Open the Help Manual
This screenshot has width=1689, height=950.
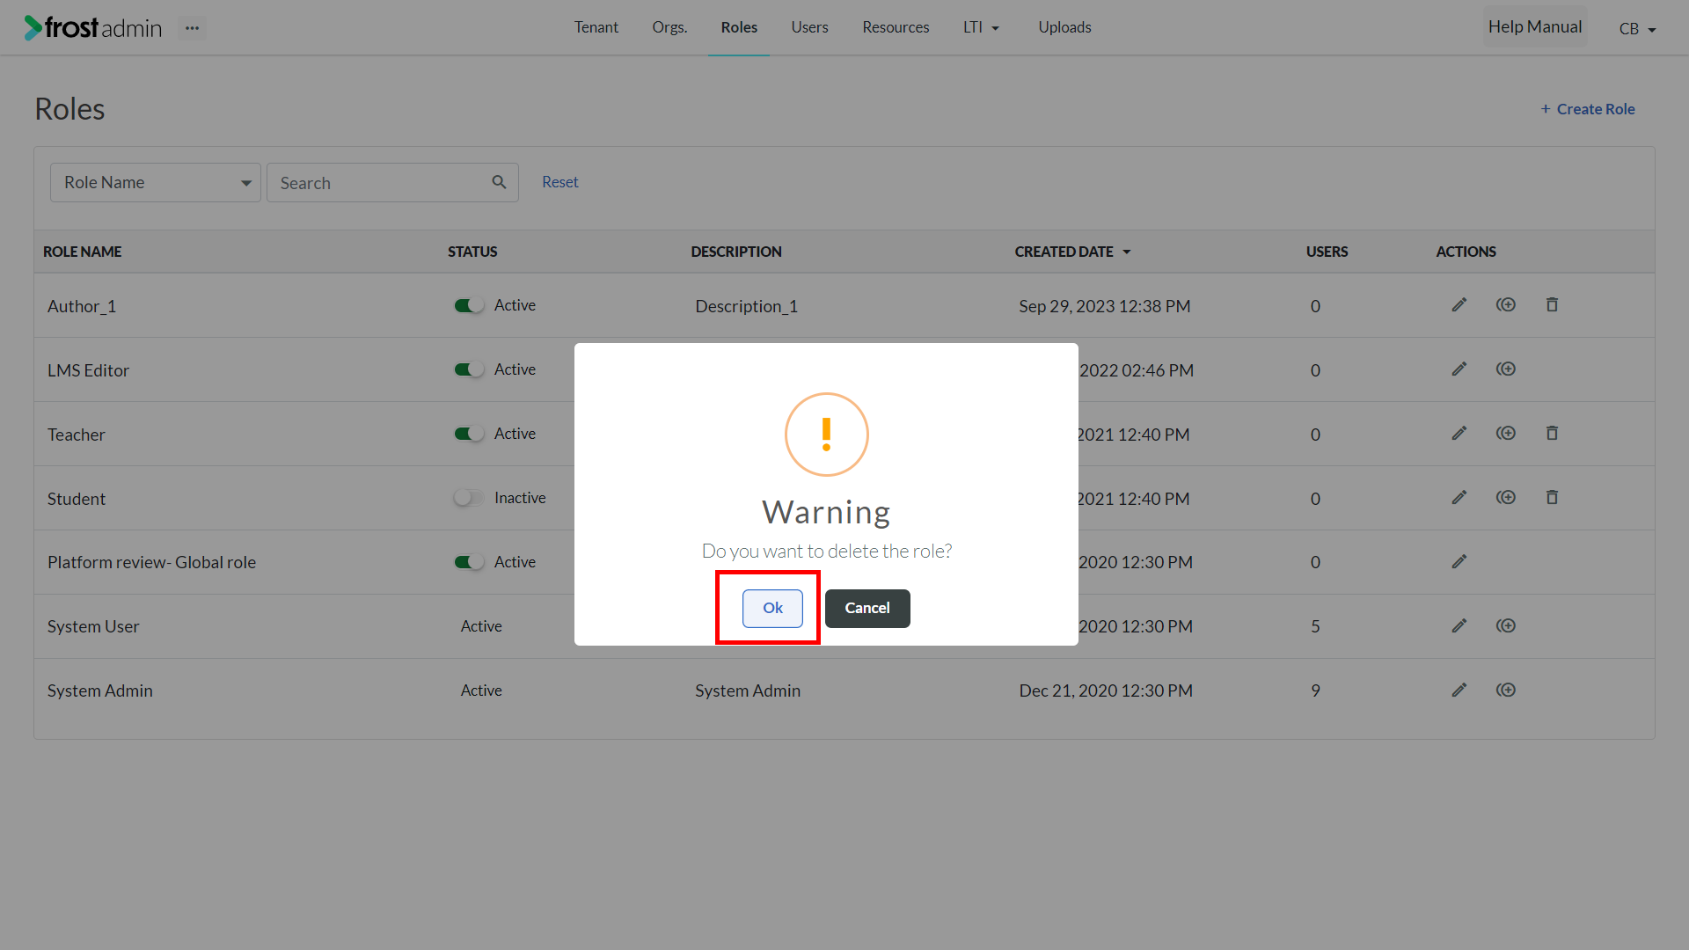tap(1535, 27)
